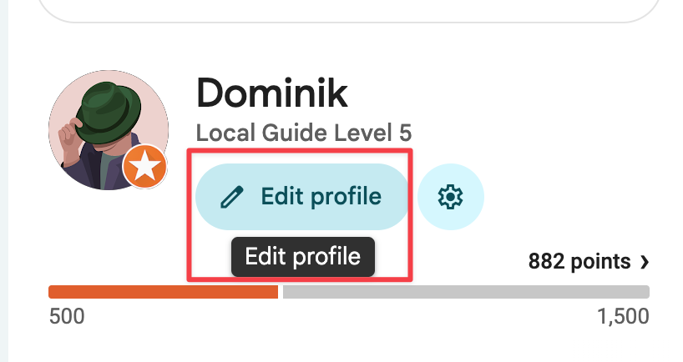
Task: Click the gap between progress bar segments
Action: pos(281,292)
